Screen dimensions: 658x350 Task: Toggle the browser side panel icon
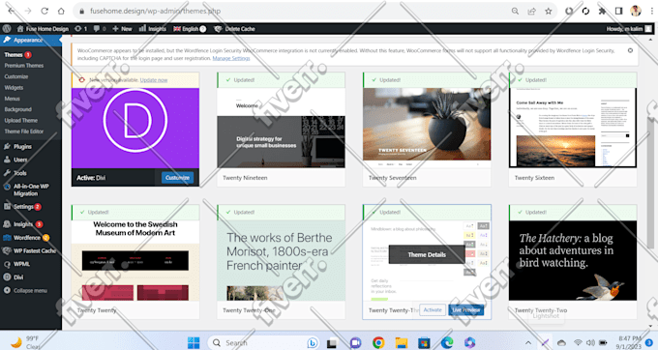tap(618, 11)
